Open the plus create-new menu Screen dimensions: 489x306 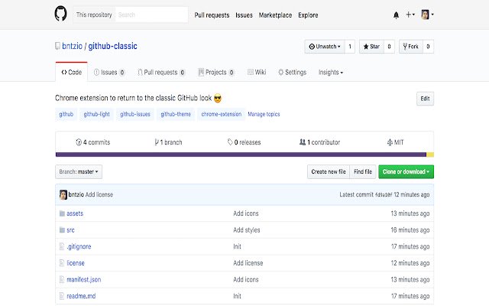click(x=410, y=15)
